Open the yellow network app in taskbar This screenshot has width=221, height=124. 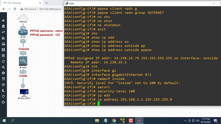pyautogui.click(x=122, y=121)
